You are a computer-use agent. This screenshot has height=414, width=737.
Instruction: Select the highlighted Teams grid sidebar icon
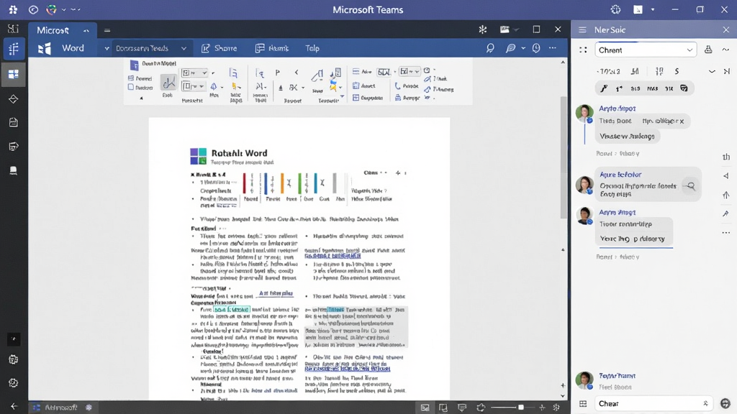pos(13,74)
